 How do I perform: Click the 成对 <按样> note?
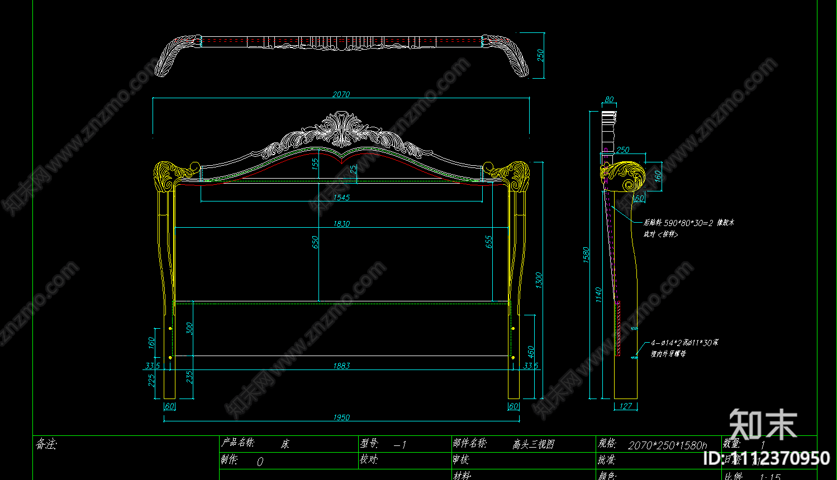(660, 234)
